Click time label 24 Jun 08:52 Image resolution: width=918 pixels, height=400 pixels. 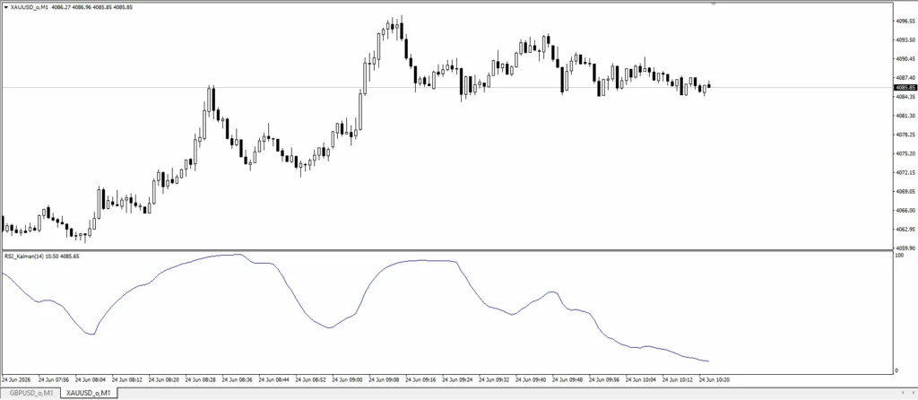(310, 379)
